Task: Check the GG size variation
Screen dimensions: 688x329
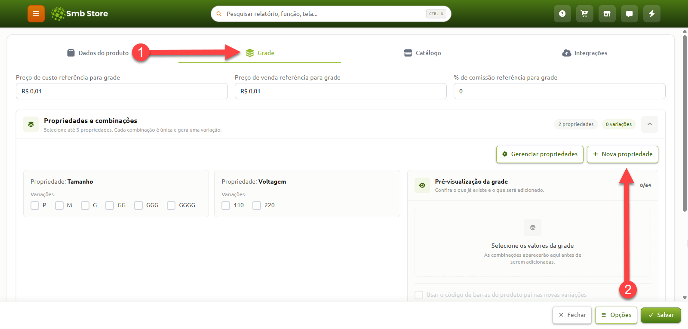Action: coord(110,206)
